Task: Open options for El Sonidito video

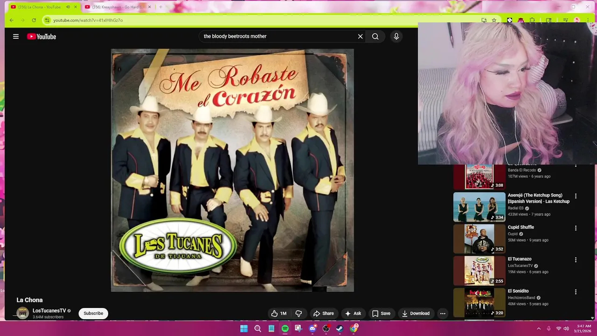Action: 576,292
